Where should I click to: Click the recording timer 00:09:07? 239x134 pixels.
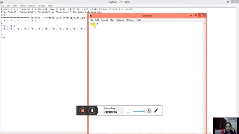[111, 112]
